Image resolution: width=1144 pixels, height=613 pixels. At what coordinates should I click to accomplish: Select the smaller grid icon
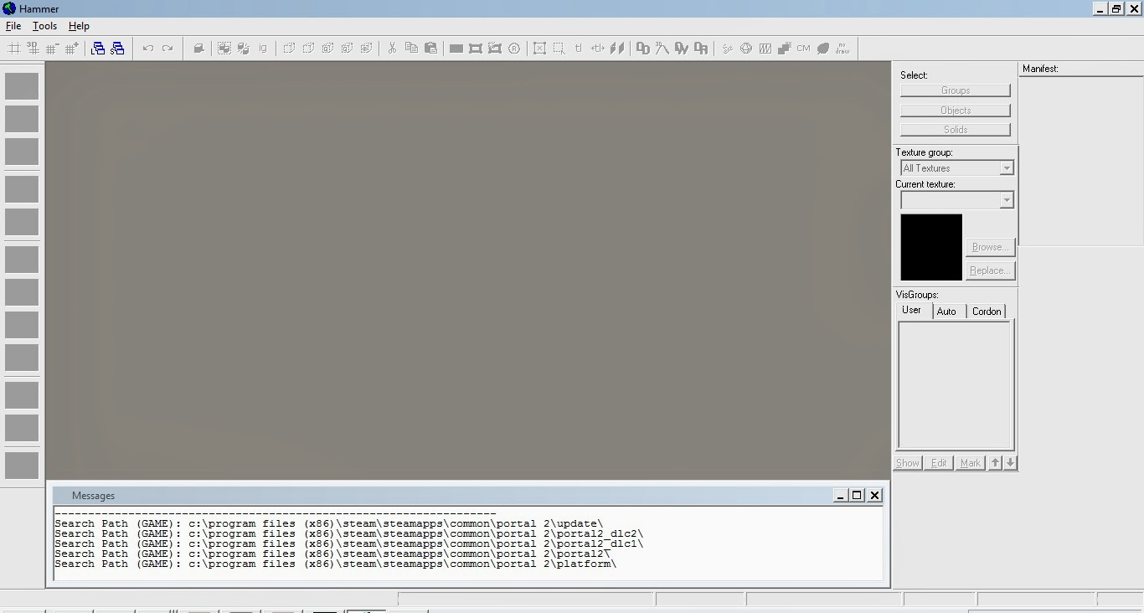tap(51, 48)
